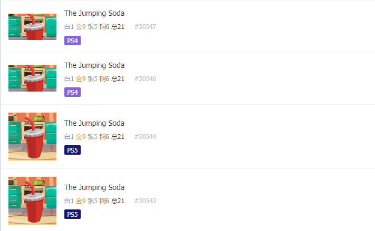Viewport: 375px width, 231px height.
Task: Click The Jumping Soda title above #30544
Action: tap(94, 123)
